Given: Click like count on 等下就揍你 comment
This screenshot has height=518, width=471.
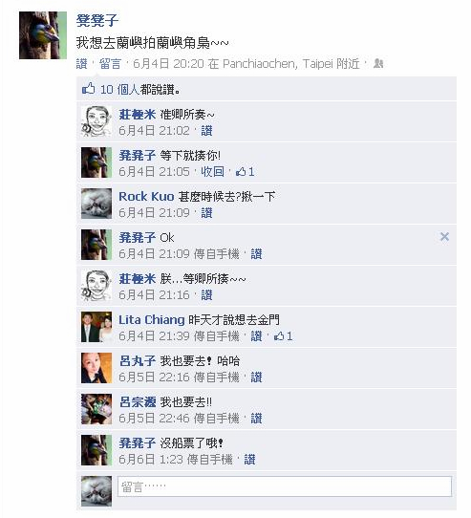Looking at the screenshot, I should pyautogui.click(x=245, y=172).
